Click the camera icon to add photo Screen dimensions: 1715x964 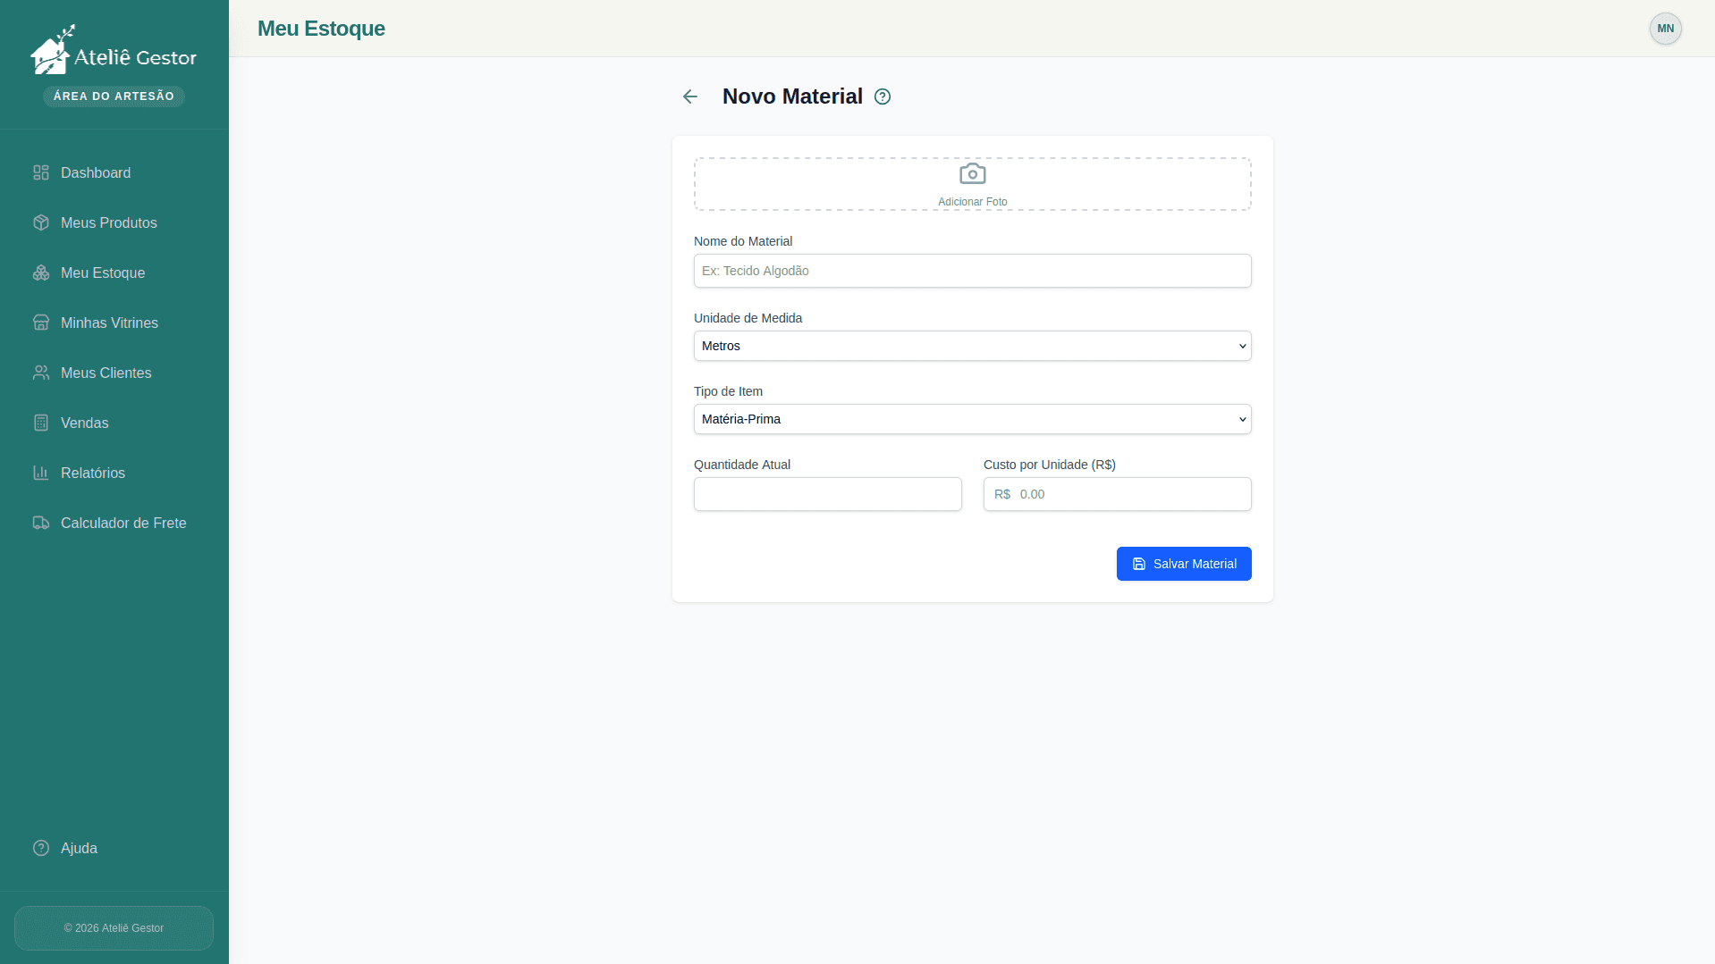point(972,173)
